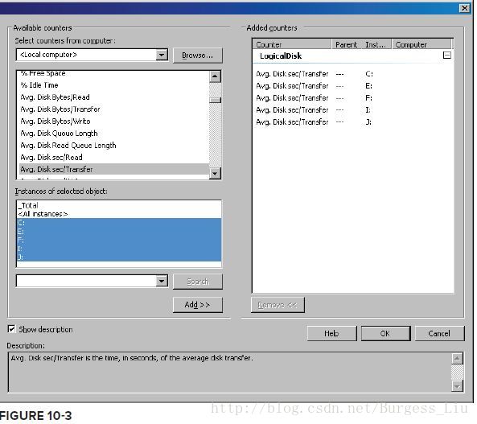Click the Counter column header
The height and width of the screenshot is (424, 477).
(292, 44)
